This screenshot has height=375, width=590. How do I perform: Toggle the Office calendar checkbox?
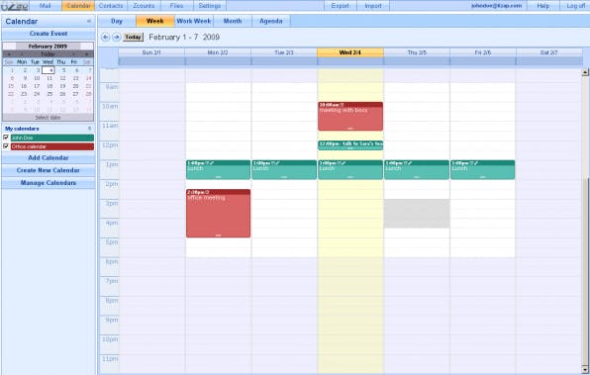6,146
